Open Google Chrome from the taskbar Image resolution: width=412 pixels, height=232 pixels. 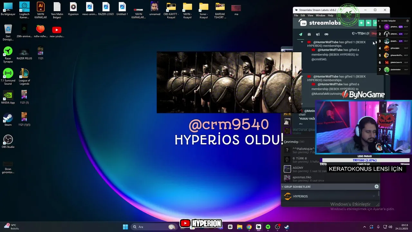click(249, 227)
